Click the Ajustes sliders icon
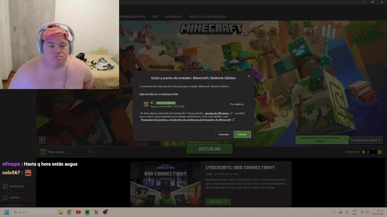Viewport: 387px width, 217px height. click(x=5, y=198)
